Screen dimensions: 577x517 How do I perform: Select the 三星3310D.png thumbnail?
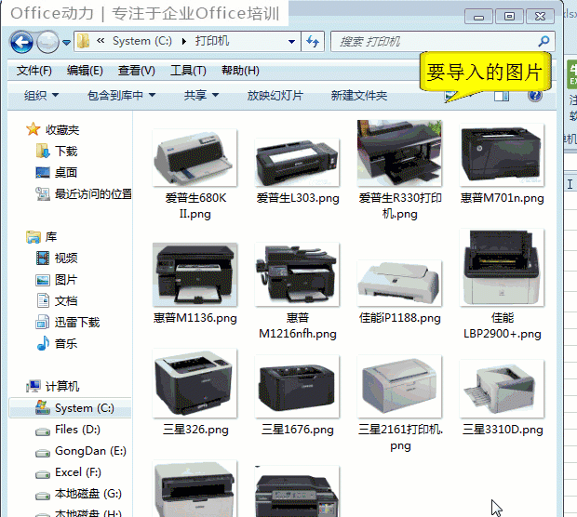point(502,389)
